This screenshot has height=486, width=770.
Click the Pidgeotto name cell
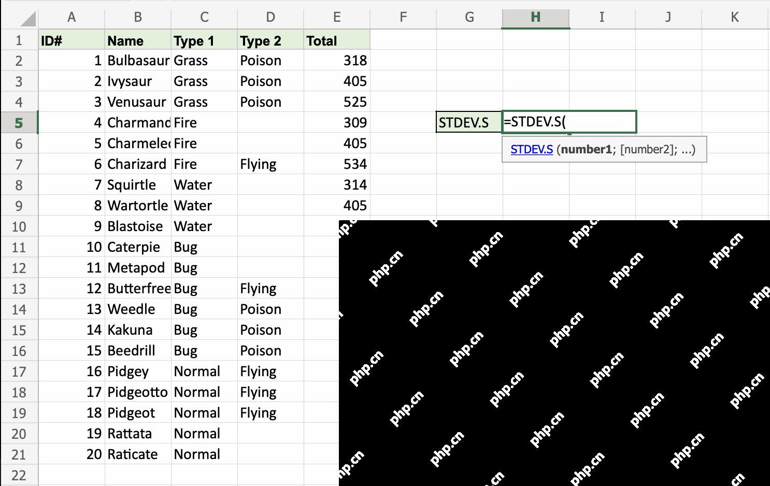pyautogui.click(x=138, y=392)
